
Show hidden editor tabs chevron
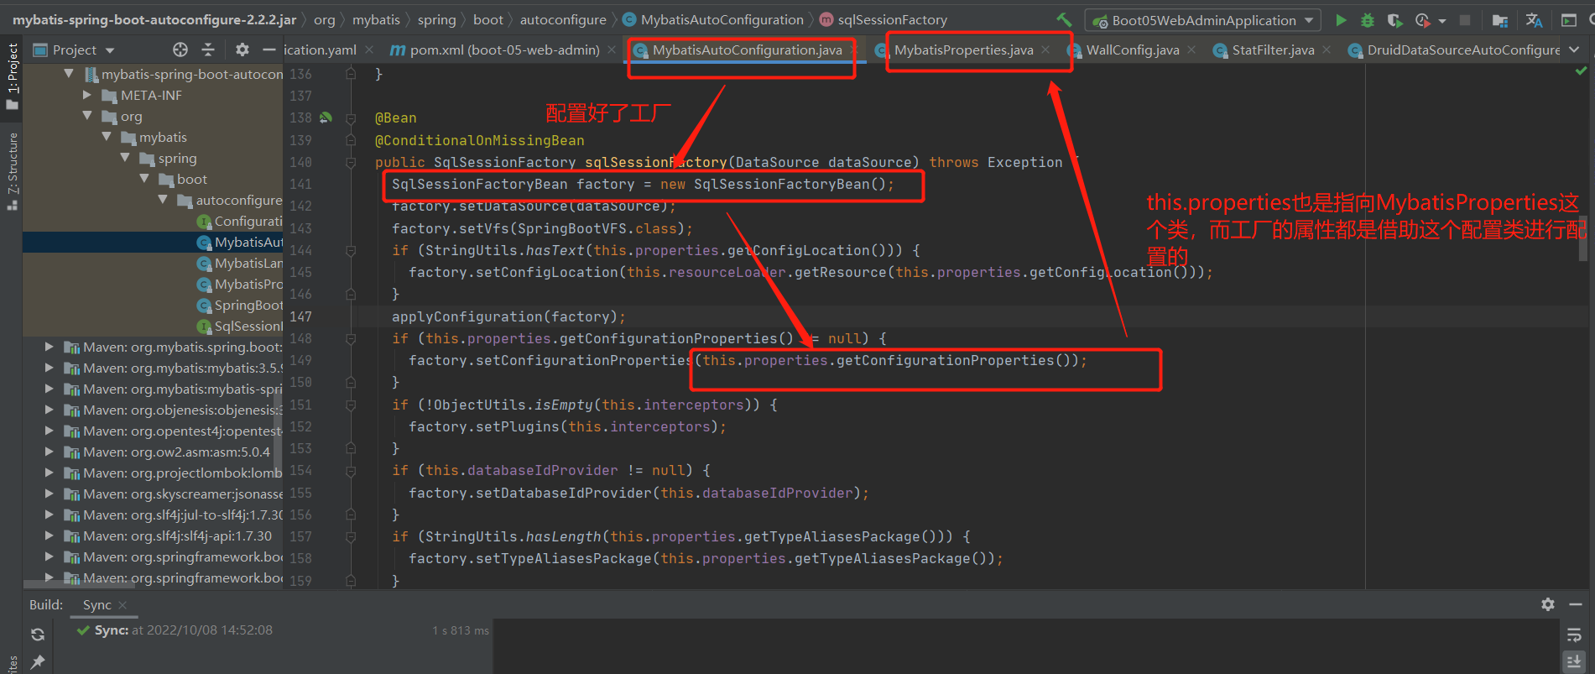(1575, 50)
